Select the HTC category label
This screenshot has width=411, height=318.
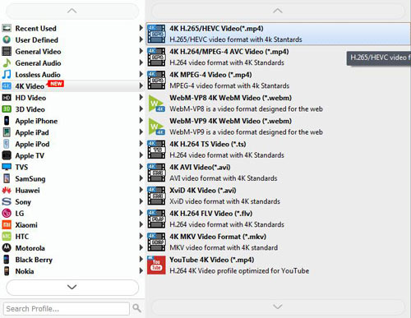point(22,237)
